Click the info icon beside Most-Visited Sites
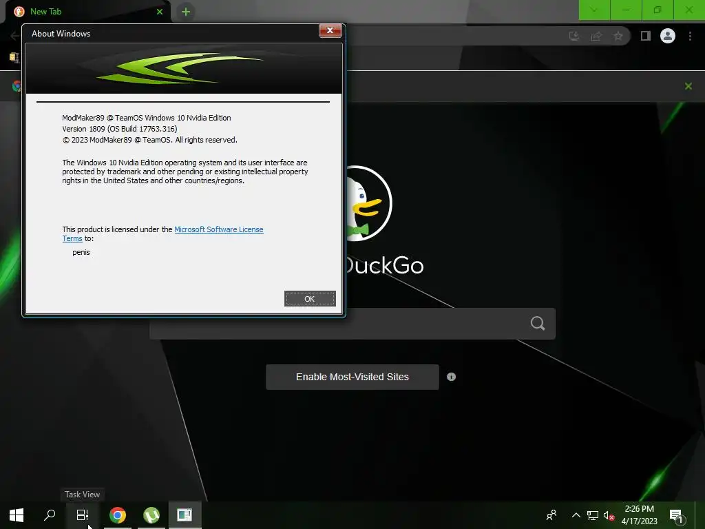Viewport: 705px width, 529px height. (451, 377)
